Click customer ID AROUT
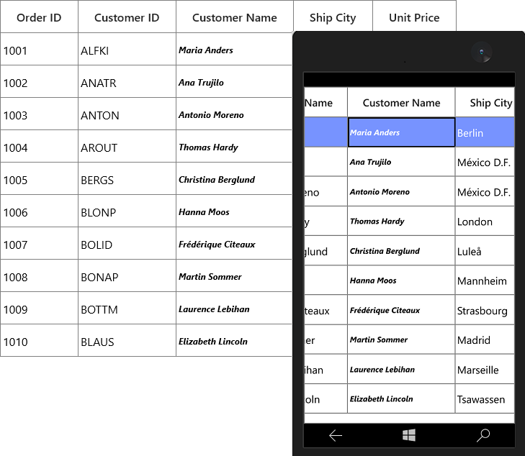This screenshot has height=456, width=525. click(127, 147)
